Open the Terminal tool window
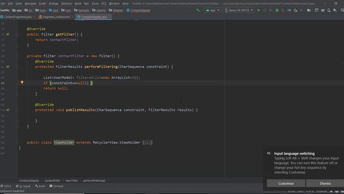The height and width of the screenshot is (194, 344). tap(56, 186)
